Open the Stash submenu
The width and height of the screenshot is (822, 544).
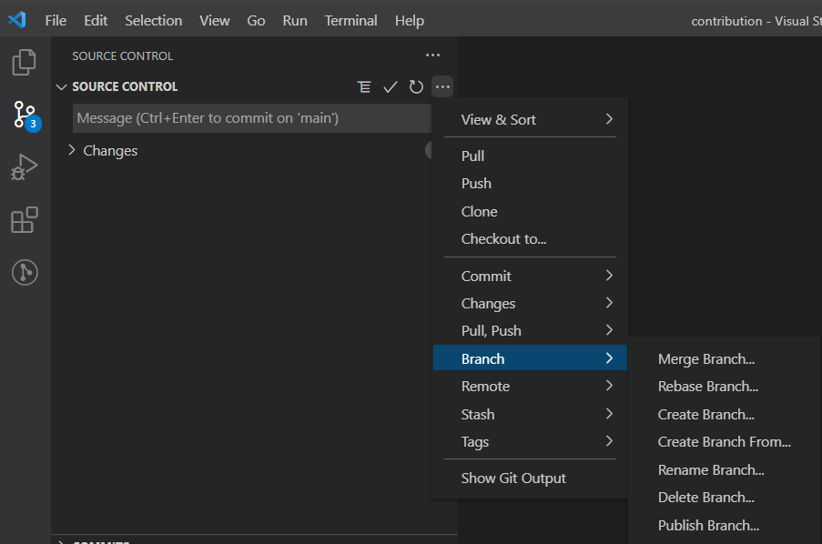pos(530,414)
